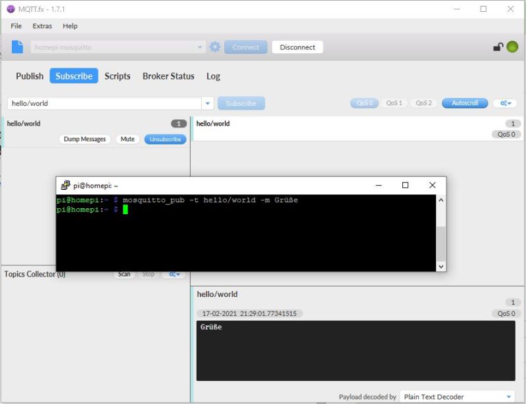Screen dimensions: 526x404
Task: Click the MQTT.fx purple app icon
Action: (11, 9)
